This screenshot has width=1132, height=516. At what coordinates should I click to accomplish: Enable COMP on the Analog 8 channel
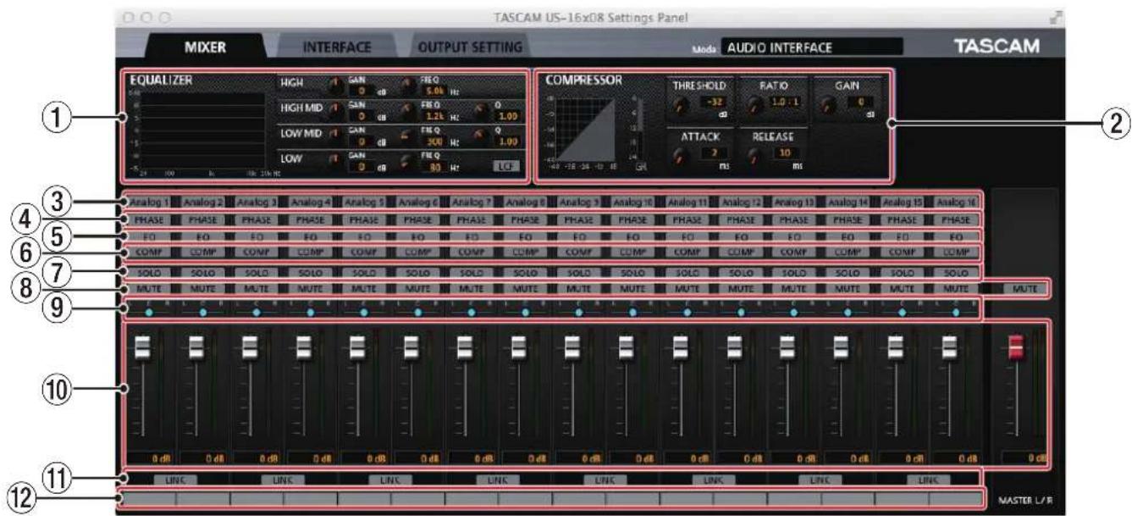pos(525,252)
